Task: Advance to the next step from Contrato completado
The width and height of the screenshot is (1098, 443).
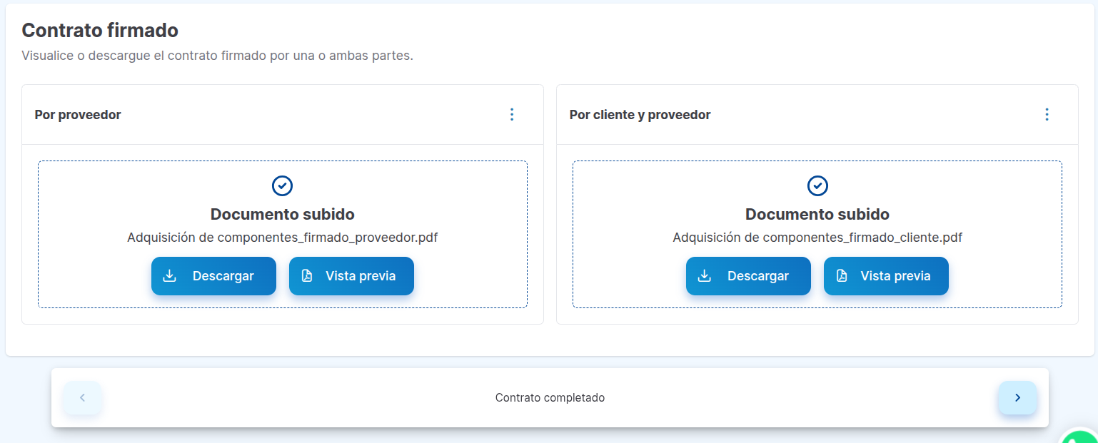Action: click(x=1017, y=397)
